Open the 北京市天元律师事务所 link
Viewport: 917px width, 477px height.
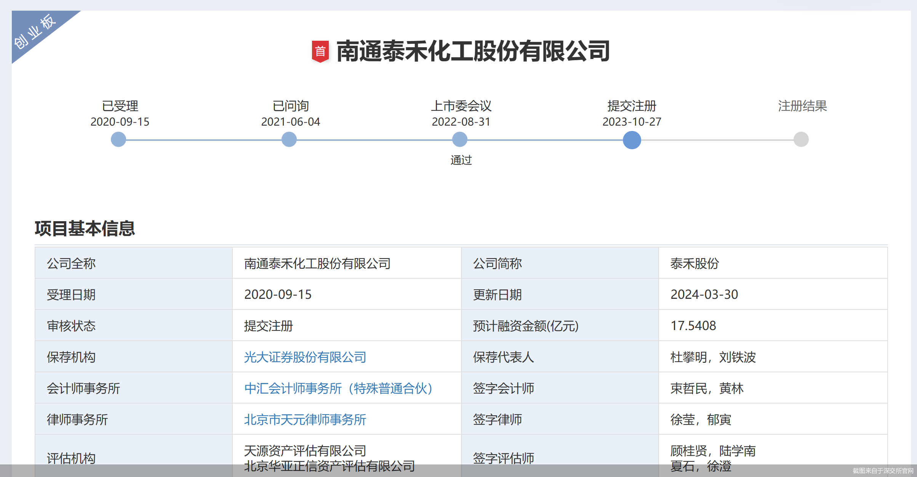click(x=305, y=420)
